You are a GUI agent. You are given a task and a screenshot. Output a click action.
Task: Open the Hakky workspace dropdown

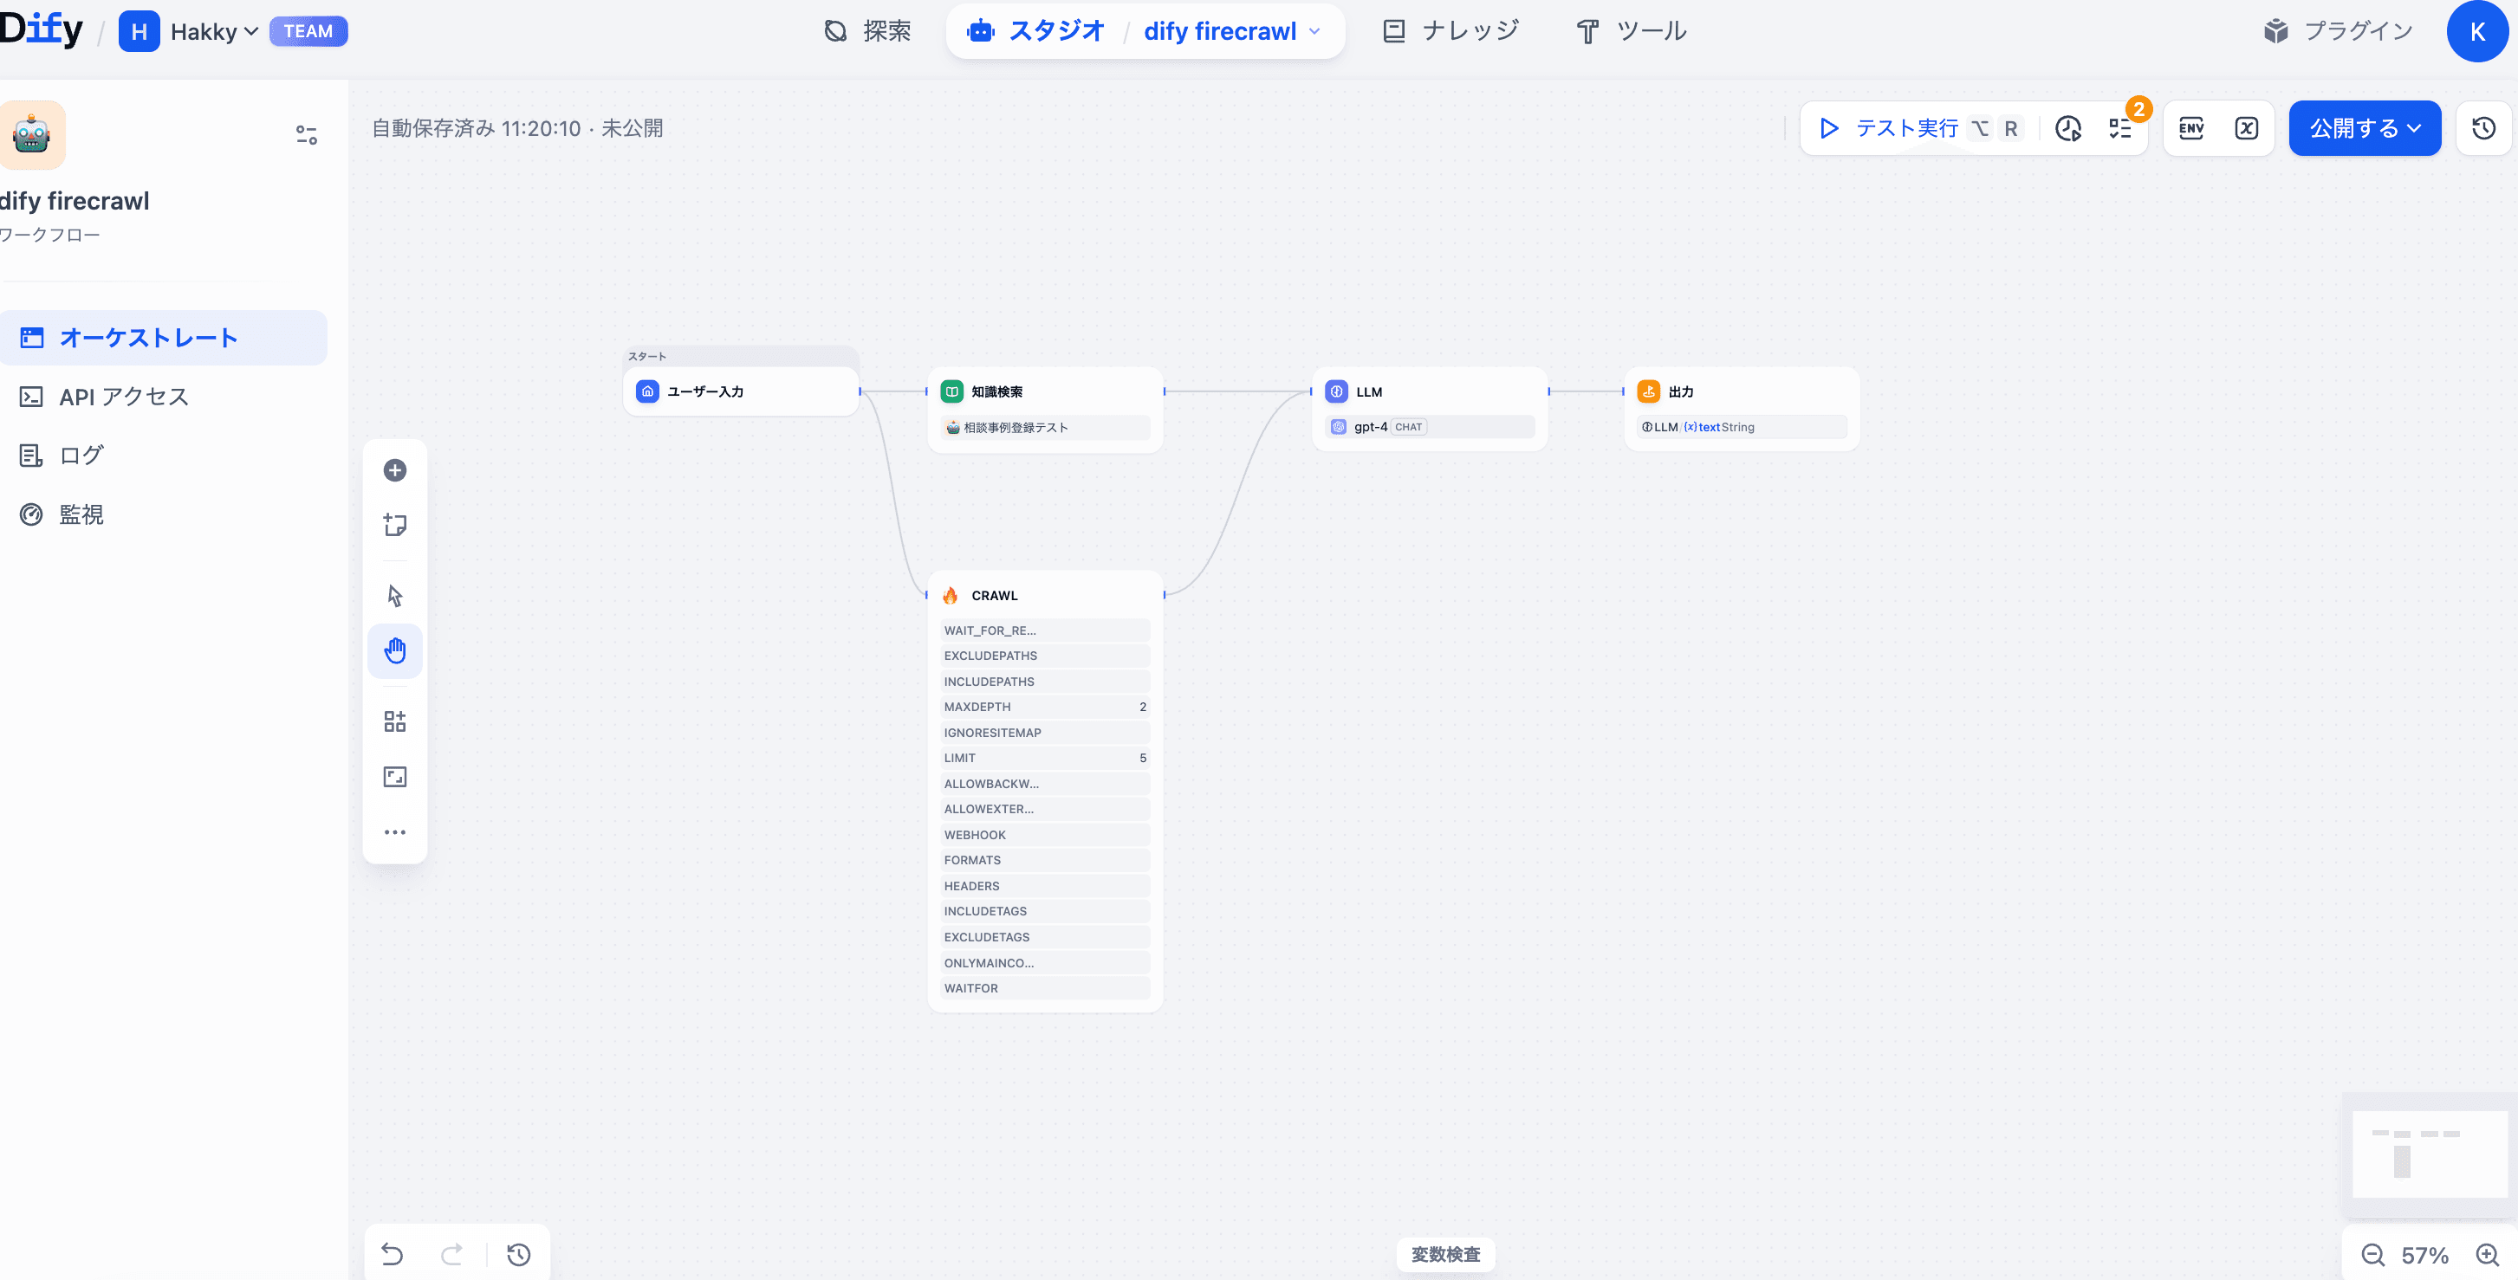click(x=213, y=31)
